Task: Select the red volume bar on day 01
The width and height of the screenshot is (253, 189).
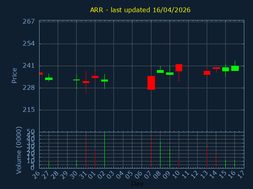Action: pyautogui.click(x=95, y=159)
